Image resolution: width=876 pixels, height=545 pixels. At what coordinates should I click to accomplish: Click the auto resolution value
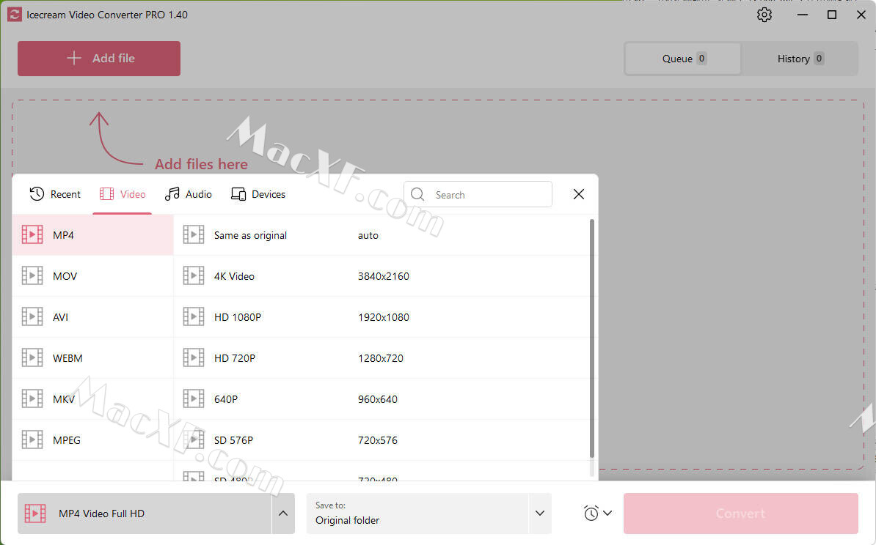368,235
